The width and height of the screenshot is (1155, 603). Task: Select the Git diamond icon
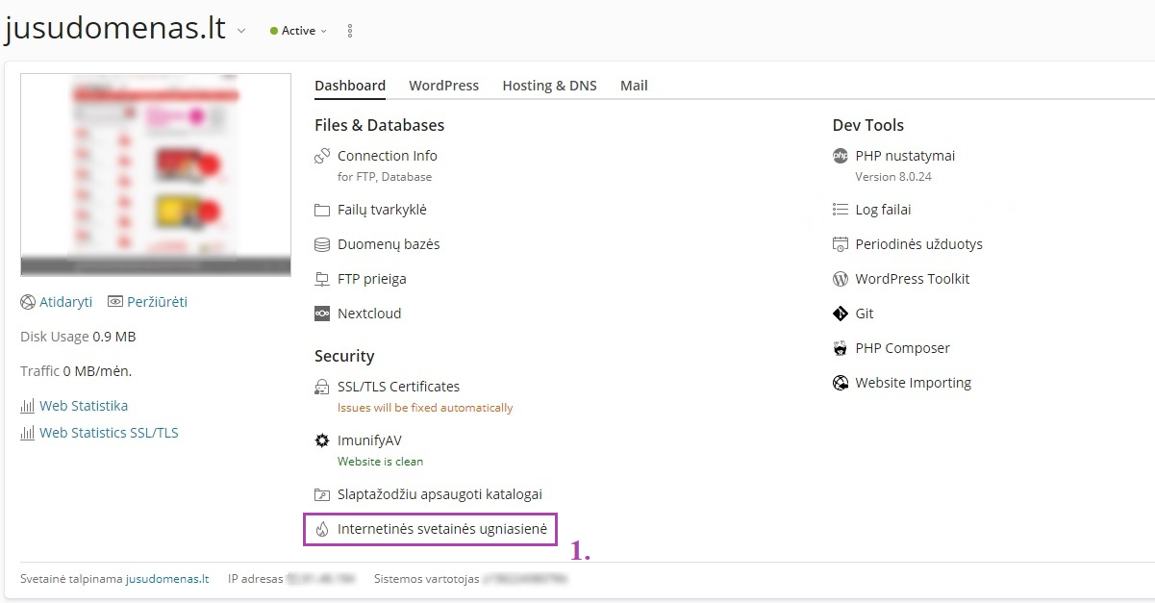click(x=840, y=314)
